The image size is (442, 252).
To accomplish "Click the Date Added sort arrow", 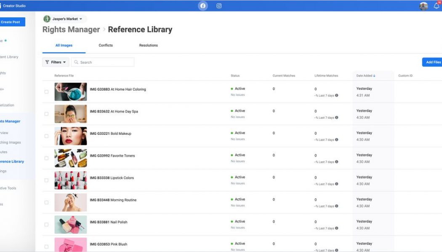I will pyautogui.click(x=374, y=76).
